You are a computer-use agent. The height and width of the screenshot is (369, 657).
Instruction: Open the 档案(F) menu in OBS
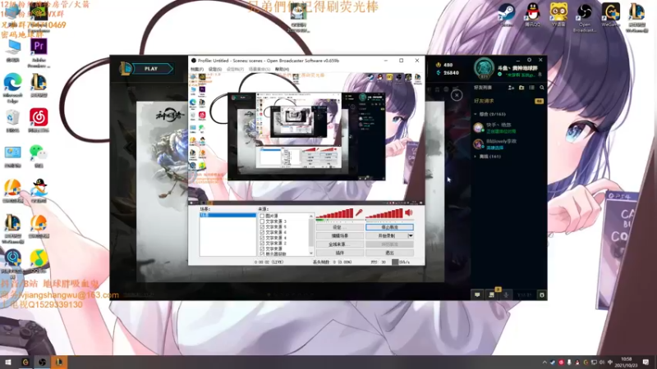pos(197,69)
